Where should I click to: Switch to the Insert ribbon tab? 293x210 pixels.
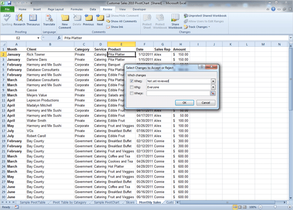pos(37,9)
